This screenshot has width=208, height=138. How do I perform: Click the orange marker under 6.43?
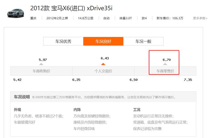click(x=103, y=64)
